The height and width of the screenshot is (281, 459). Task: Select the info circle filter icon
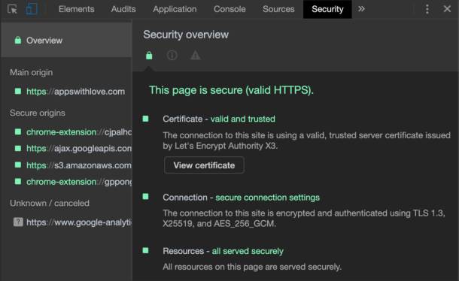(x=172, y=55)
